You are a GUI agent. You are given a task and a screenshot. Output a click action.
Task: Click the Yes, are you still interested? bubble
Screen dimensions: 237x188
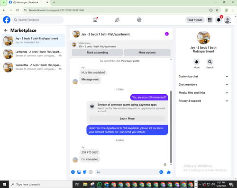coord(149,97)
